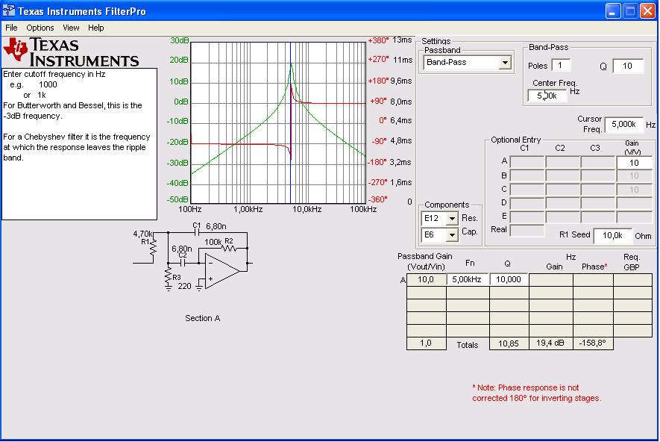This screenshot has width=660, height=442.
Task: Click resistor R1 4,70k in schematic
Action: (153, 247)
